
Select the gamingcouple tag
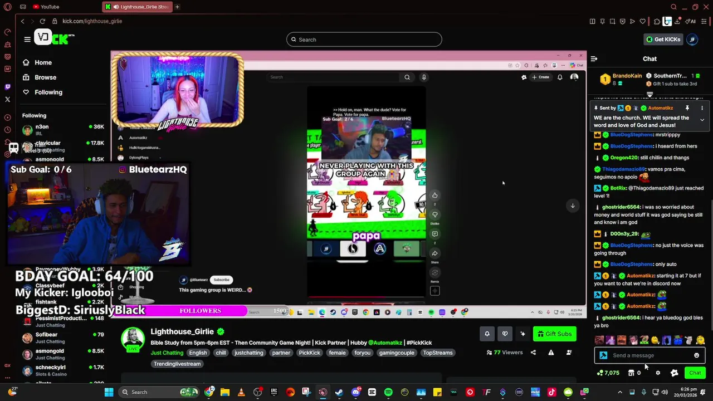[397, 353]
